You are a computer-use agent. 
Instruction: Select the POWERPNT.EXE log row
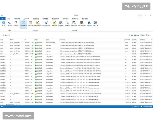[76, 42]
